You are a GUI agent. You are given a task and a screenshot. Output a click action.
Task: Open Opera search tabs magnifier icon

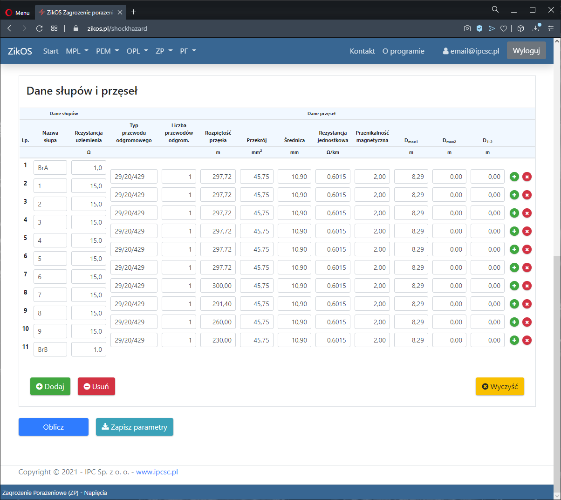click(x=495, y=10)
